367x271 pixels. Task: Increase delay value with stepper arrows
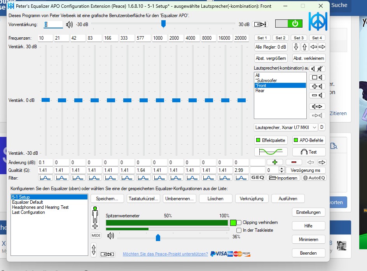pos(282,168)
